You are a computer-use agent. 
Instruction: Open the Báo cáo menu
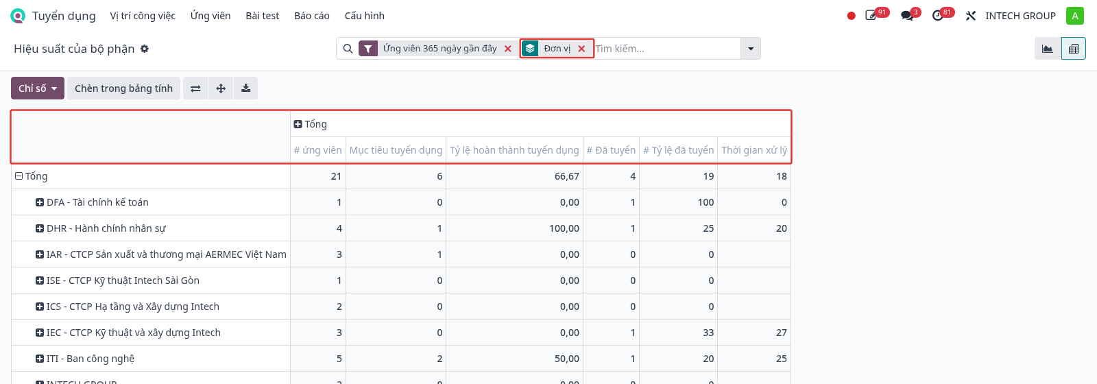tap(312, 16)
